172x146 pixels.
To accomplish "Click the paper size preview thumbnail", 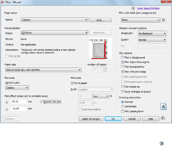I will [100, 48].
